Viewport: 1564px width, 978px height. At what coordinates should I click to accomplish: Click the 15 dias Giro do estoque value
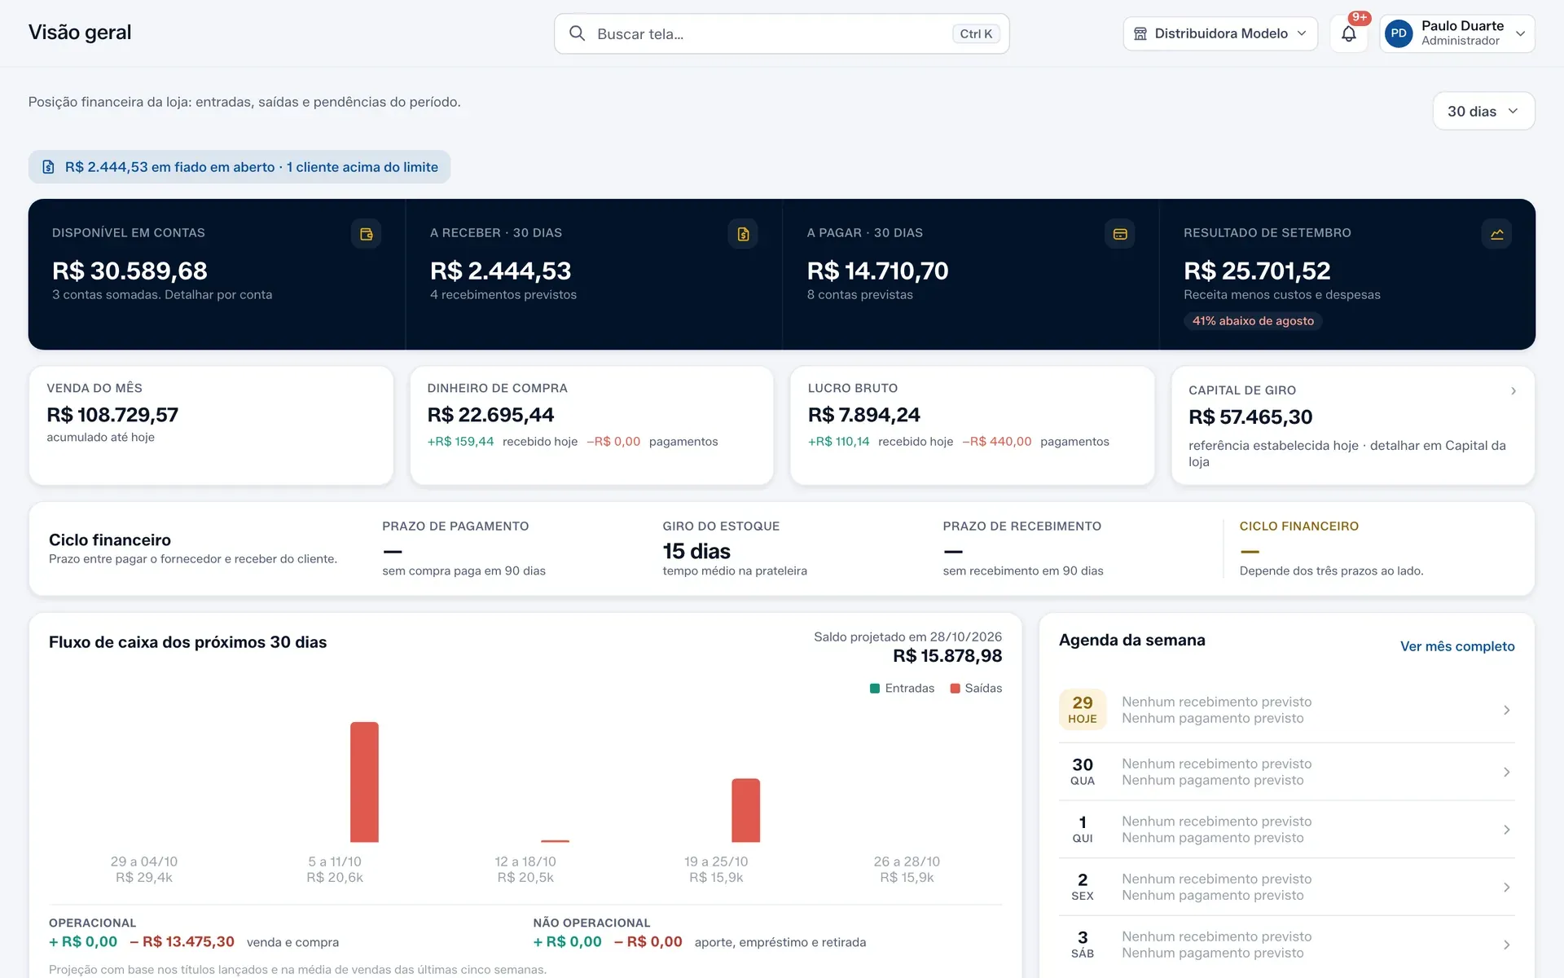pos(696,552)
